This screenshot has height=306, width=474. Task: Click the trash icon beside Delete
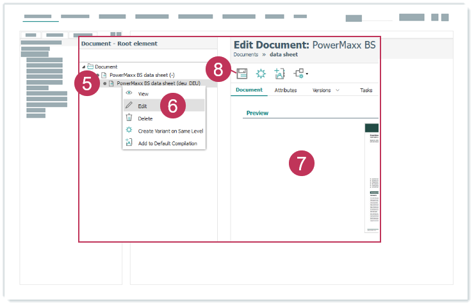point(129,118)
